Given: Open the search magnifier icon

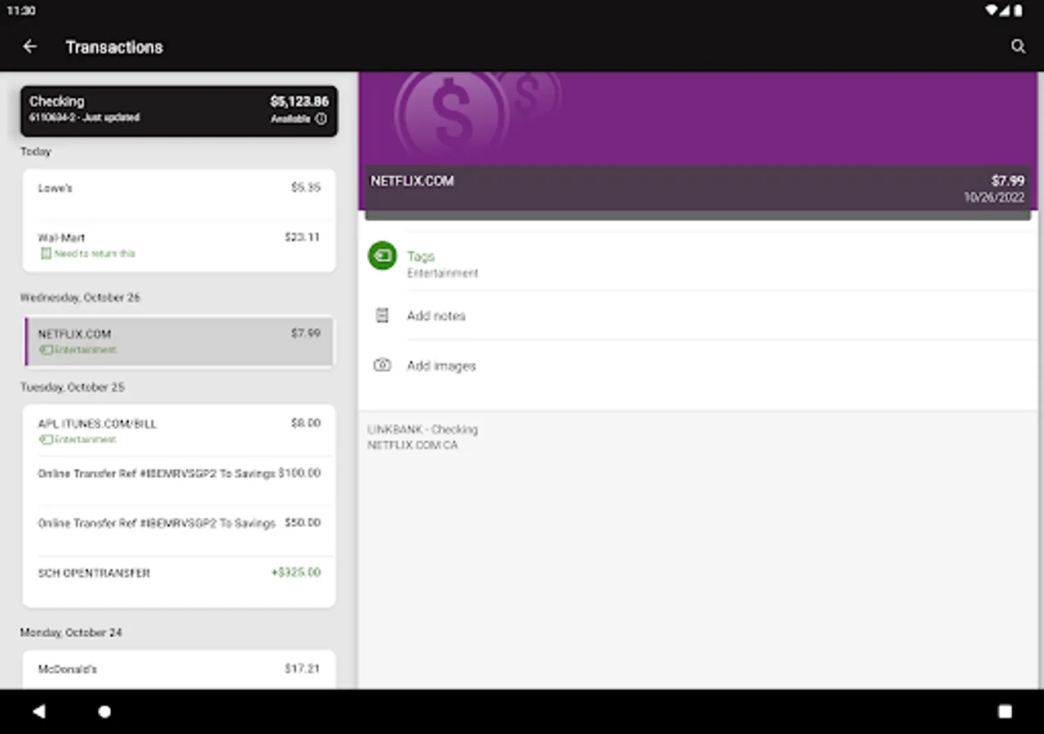Looking at the screenshot, I should coord(1018,46).
